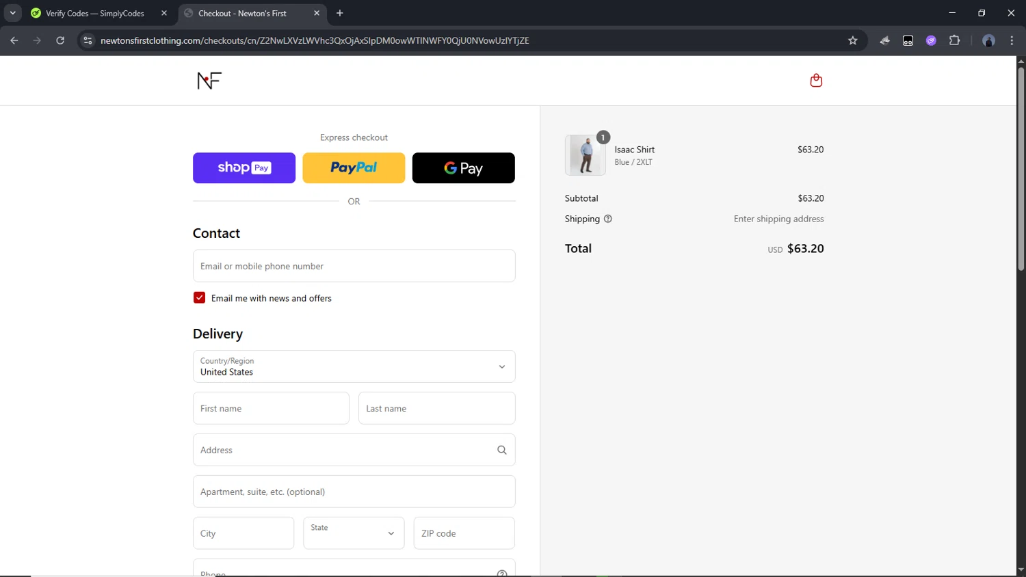
Task: Uncheck Email me with news and offers
Action: [199, 298]
